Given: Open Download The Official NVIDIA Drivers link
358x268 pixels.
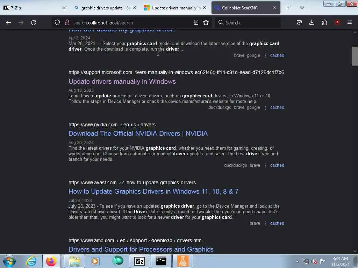Looking at the screenshot, I should coord(138,134).
